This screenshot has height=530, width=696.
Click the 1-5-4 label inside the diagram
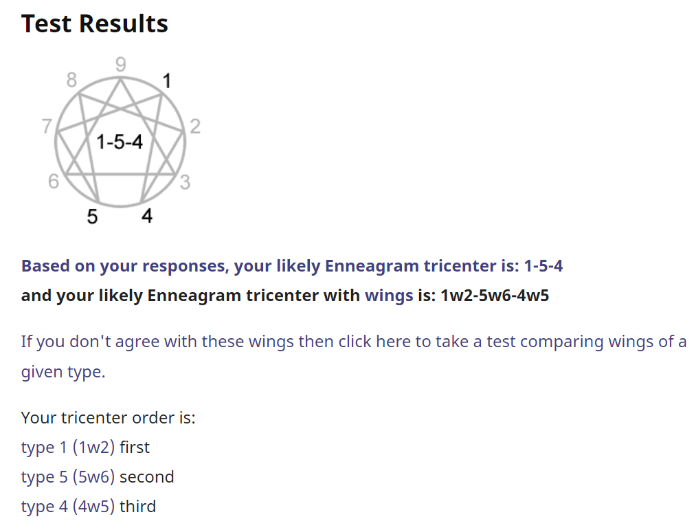tap(120, 142)
